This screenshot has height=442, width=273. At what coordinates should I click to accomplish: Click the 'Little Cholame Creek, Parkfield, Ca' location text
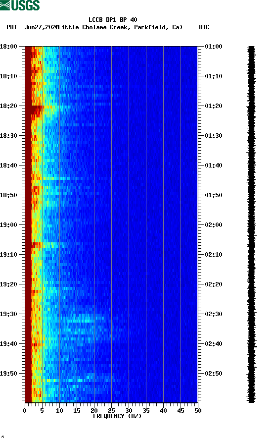coord(120,27)
